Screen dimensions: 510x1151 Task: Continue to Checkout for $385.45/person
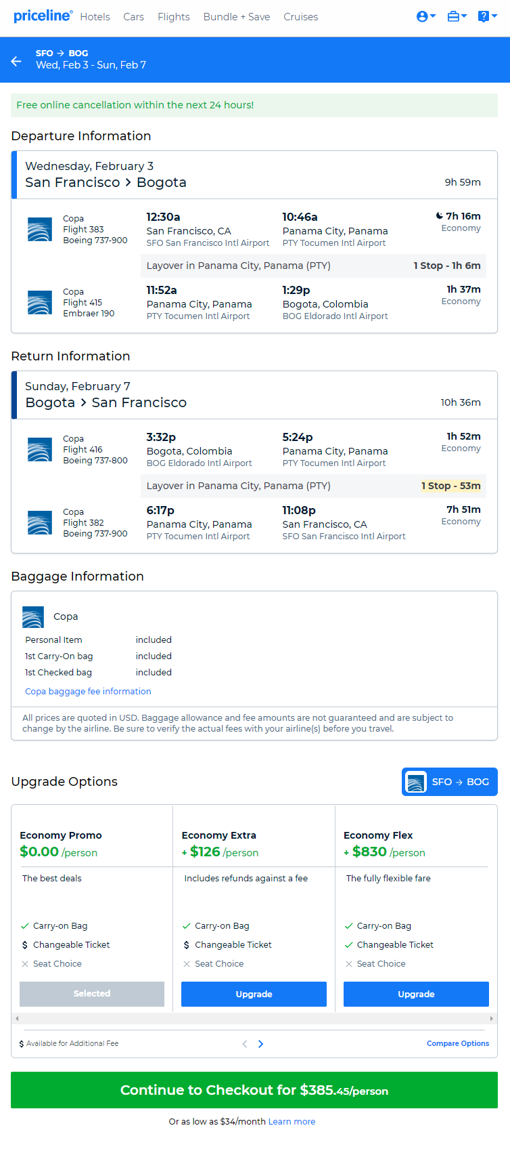click(254, 1090)
